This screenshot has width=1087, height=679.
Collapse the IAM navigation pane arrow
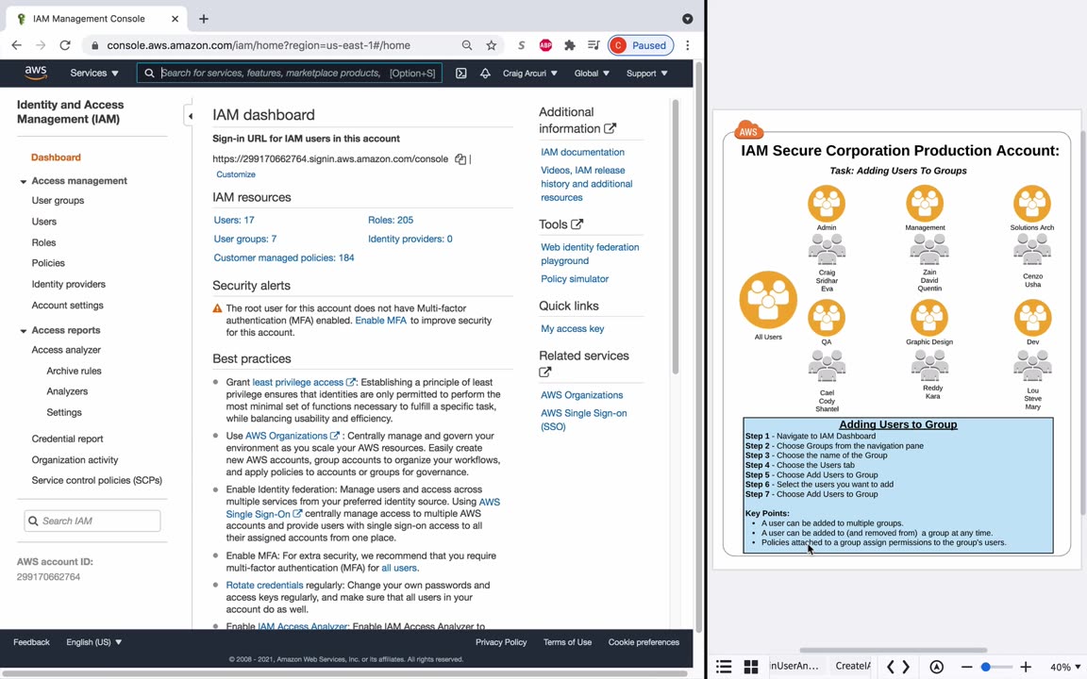click(x=190, y=116)
